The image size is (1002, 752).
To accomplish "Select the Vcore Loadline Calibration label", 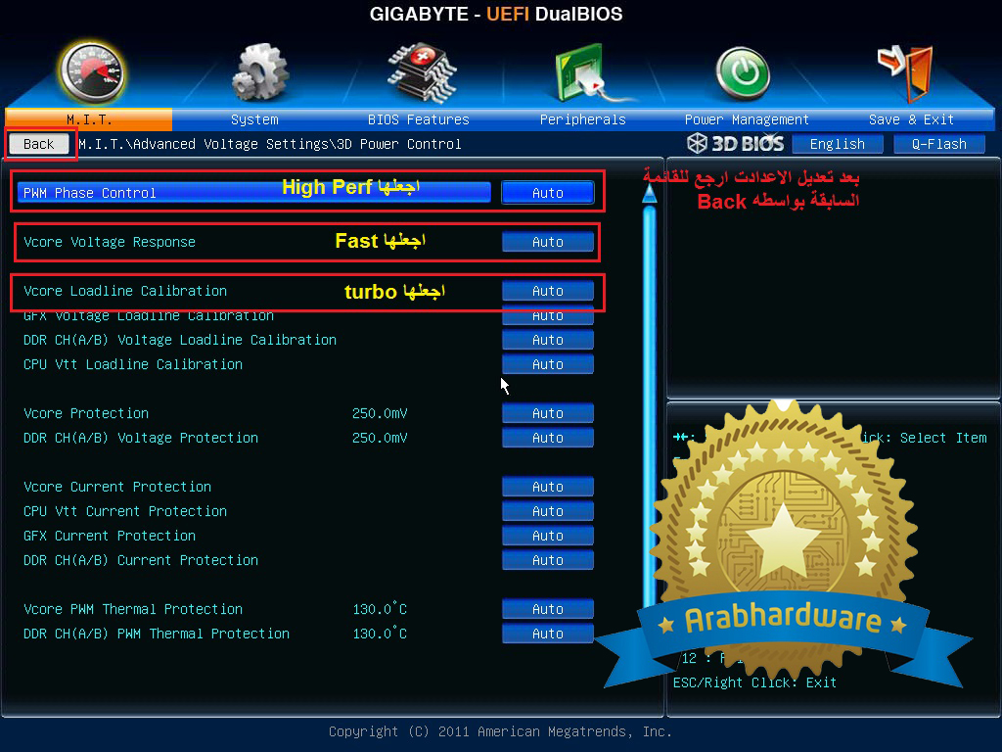I will tap(125, 291).
